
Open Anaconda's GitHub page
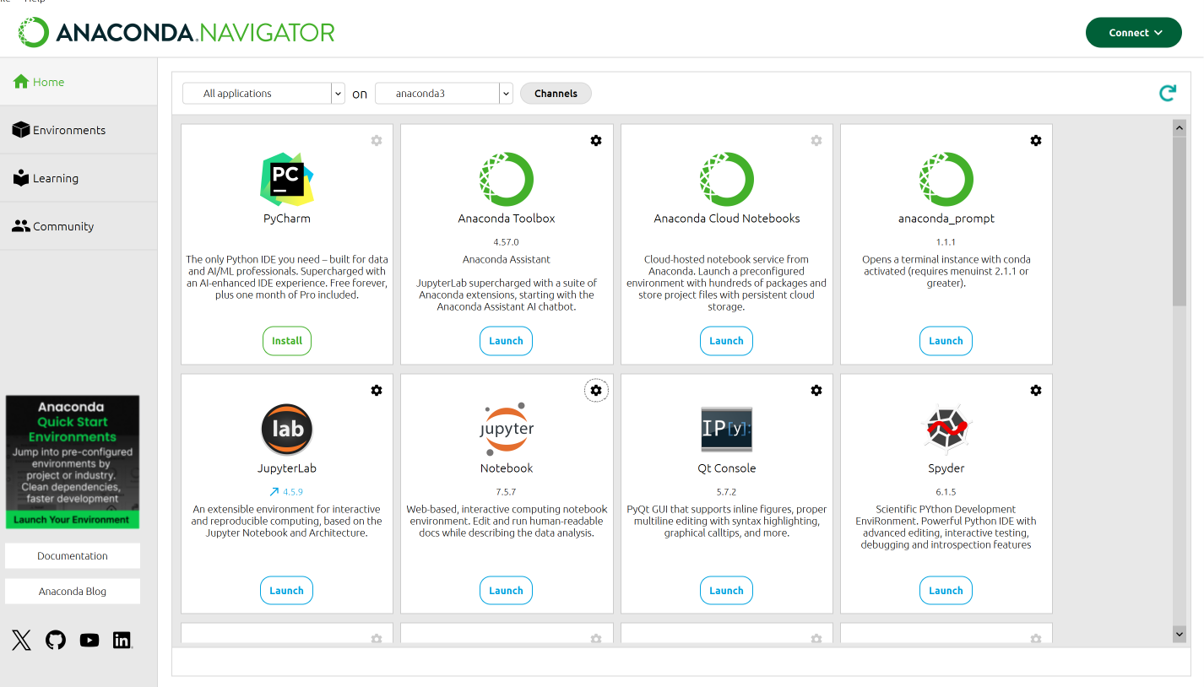[56, 640]
